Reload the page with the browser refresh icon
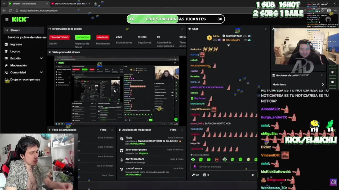Viewport: 339px width, 190px height. (x=10, y=11)
